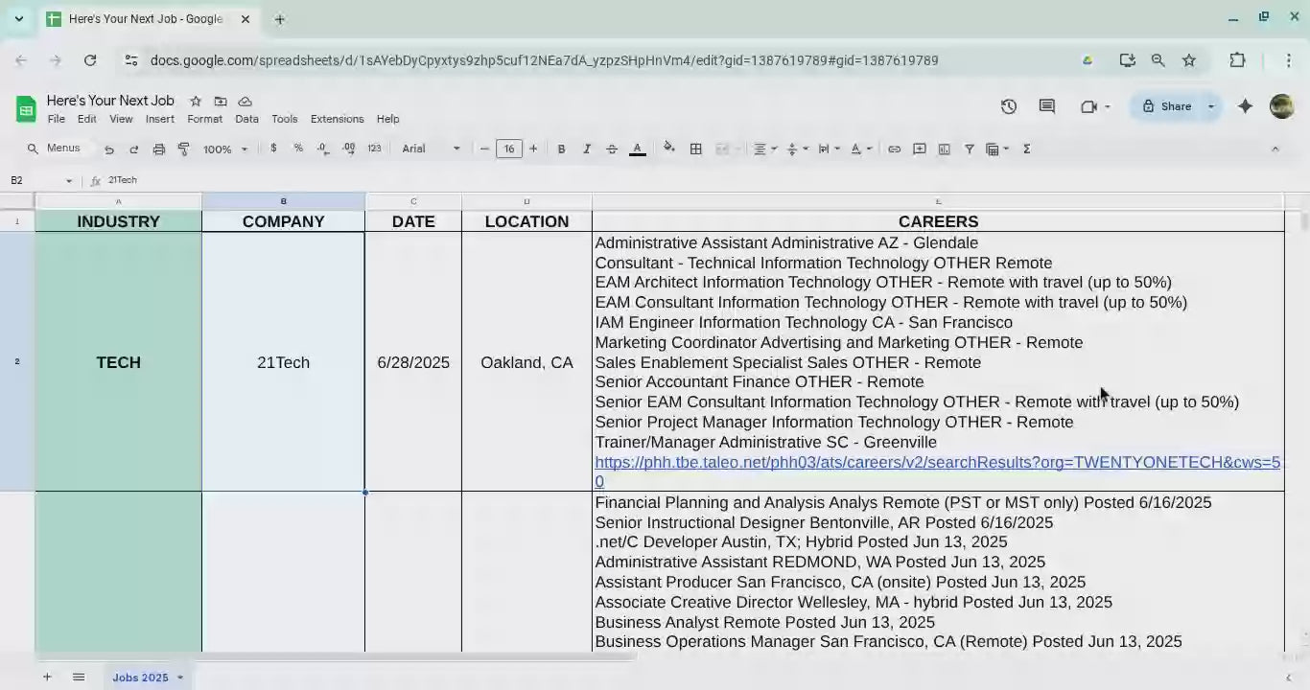Click the Share button

[x=1166, y=106]
